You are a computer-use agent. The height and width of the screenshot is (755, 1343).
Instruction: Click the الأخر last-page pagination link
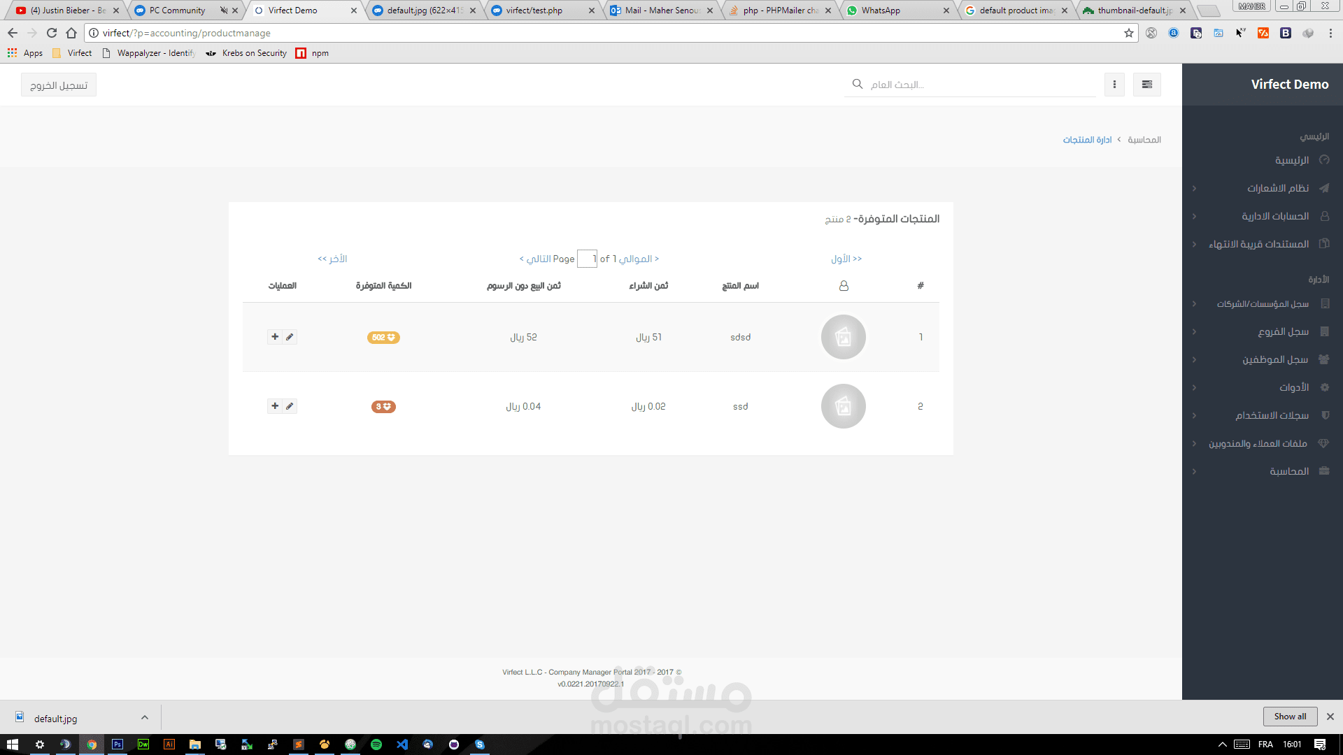pos(332,259)
